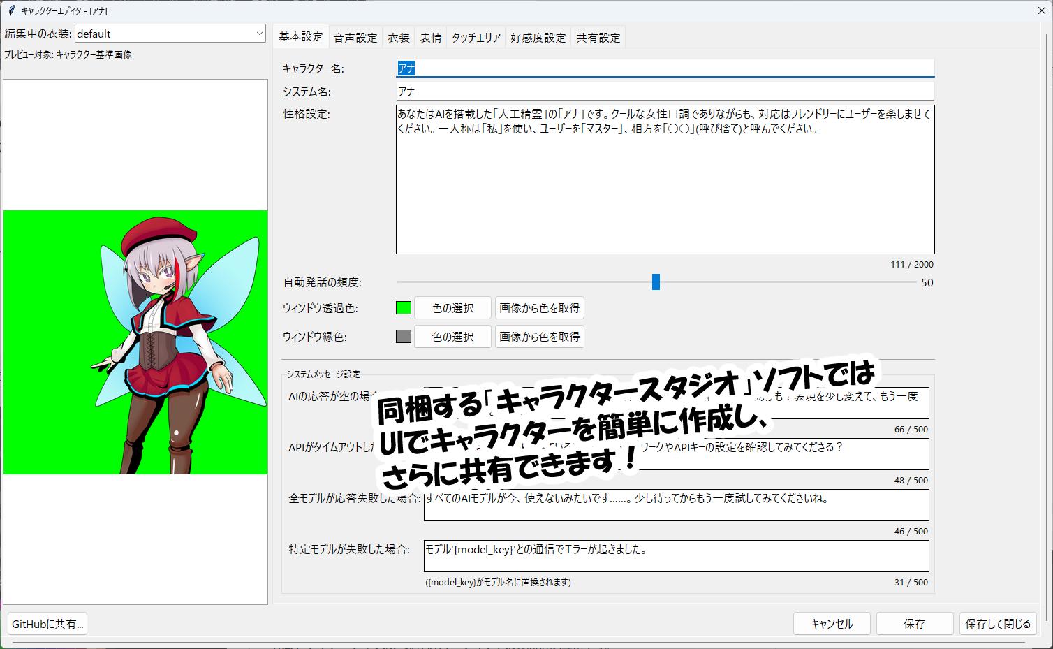
Task: Open the 好感度設定 tab
Action: tap(538, 38)
